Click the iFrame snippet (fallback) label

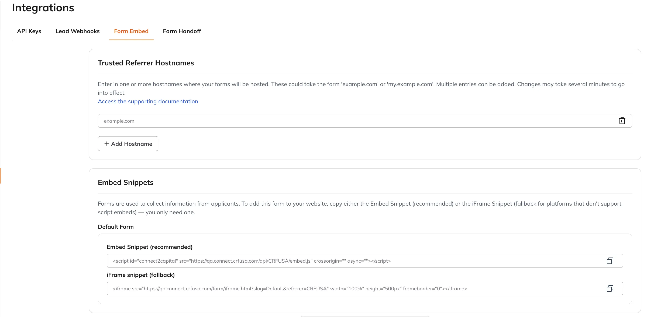(x=141, y=275)
